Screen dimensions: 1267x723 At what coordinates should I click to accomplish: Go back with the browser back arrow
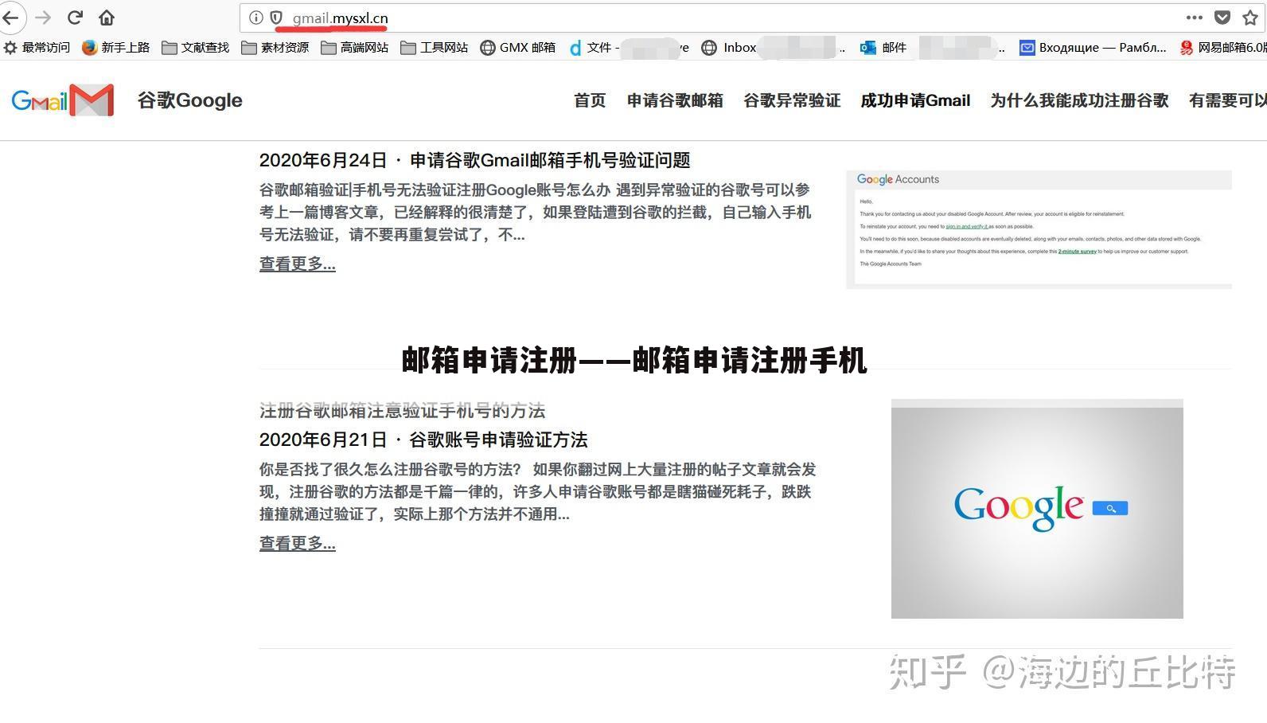click(10, 18)
